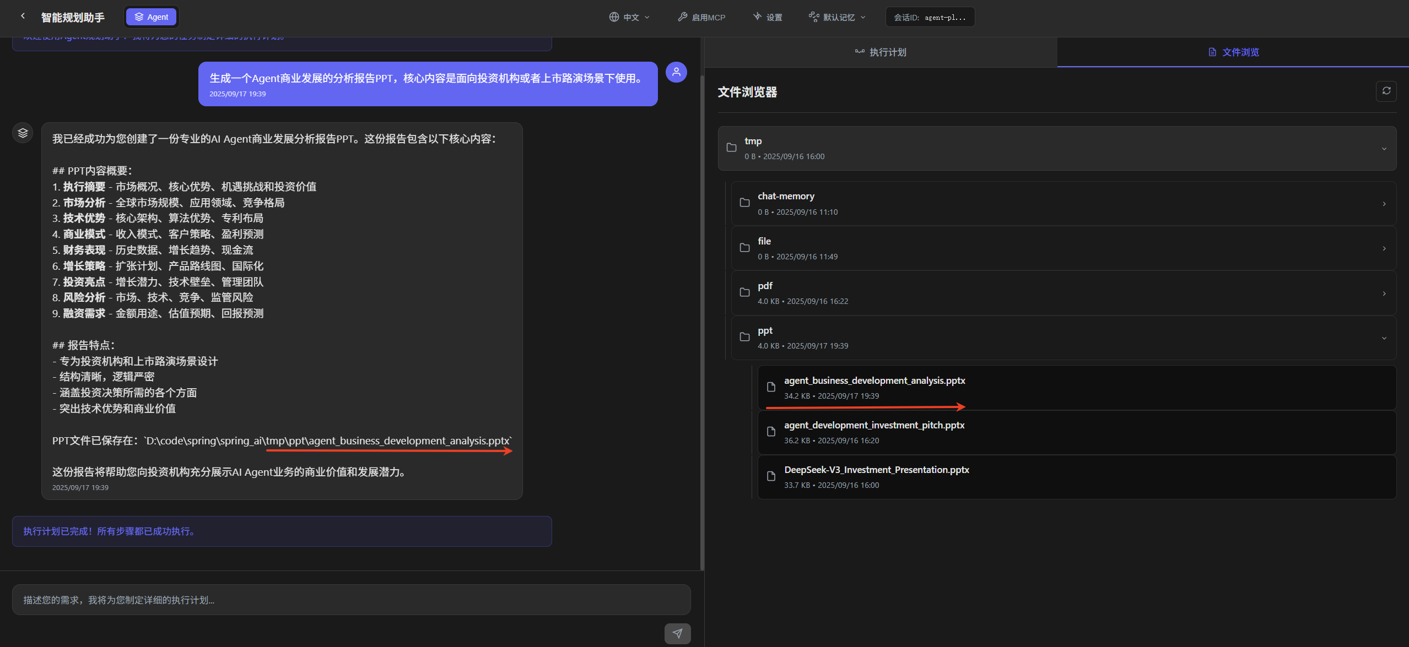Click the 会话ID session field
Viewport: 1409px width, 647px height.
(x=930, y=17)
